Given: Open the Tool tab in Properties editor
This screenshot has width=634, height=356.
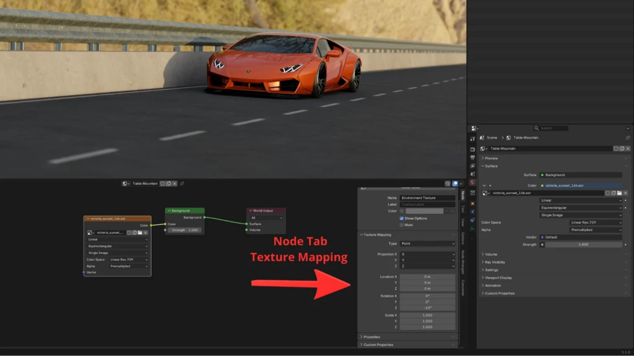Looking at the screenshot, I should pos(472,138).
